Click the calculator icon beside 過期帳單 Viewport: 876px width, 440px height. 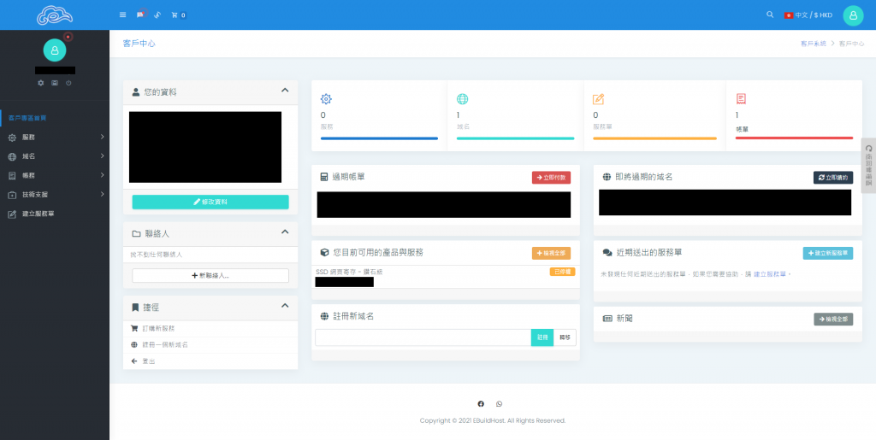324,177
